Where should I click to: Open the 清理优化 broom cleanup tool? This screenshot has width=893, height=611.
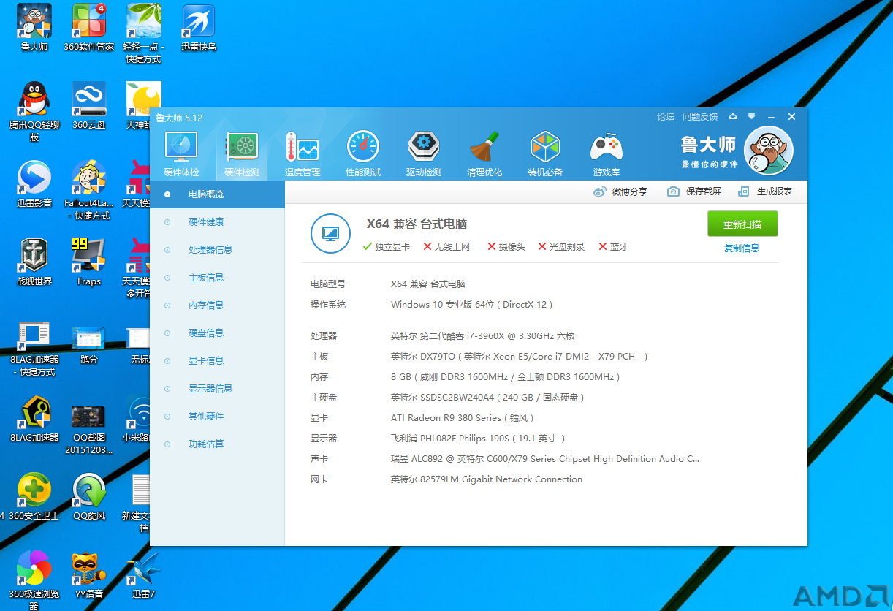[484, 154]
